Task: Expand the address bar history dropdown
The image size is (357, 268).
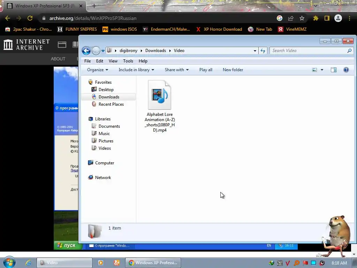Action: [x=255, y=51]
